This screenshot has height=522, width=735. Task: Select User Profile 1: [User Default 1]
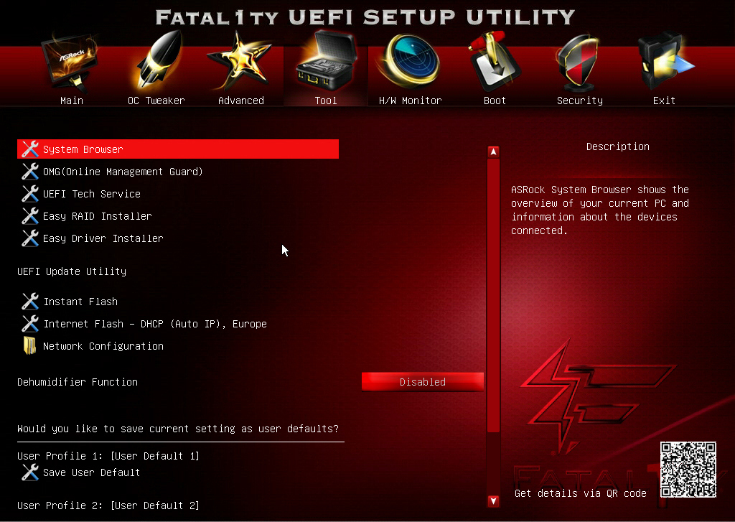coord(108,456)
